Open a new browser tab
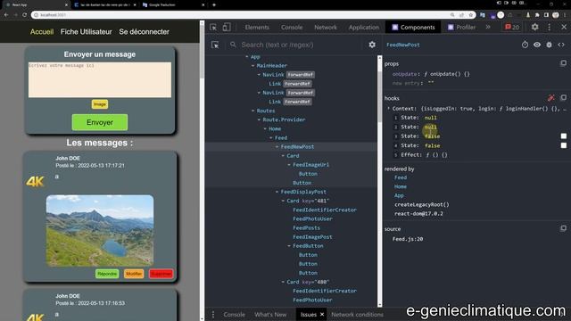The image size is (571, 321). pos(214,4)
